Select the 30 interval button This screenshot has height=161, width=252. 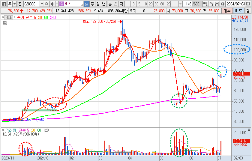coord(156,4)
